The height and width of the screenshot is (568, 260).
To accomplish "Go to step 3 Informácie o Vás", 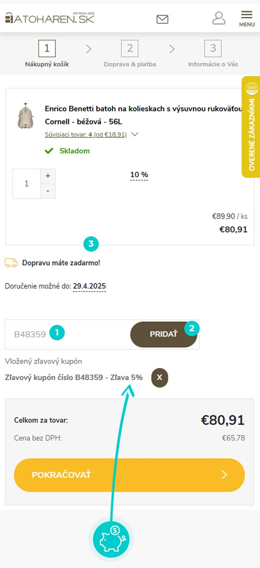I will click(x=213, y=54).
